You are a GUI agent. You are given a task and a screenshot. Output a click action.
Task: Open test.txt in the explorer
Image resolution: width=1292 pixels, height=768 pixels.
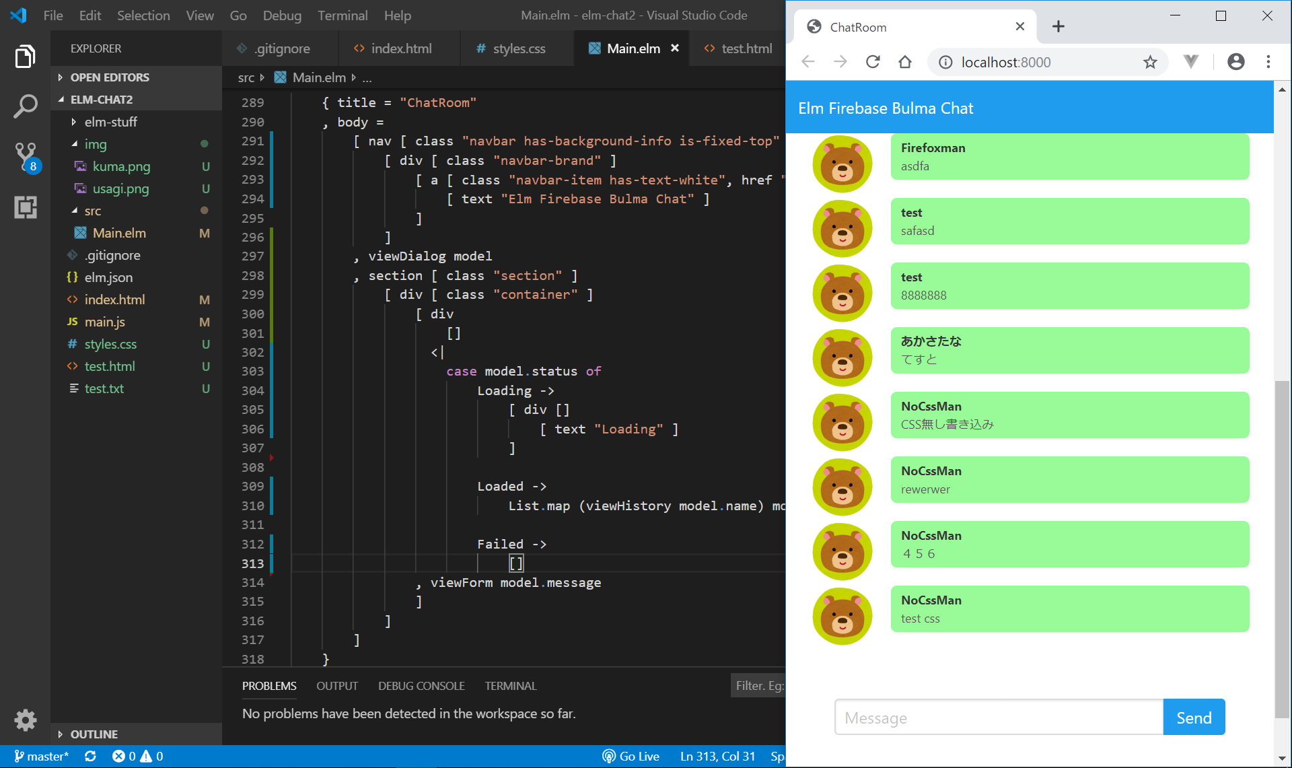point(136,388)
